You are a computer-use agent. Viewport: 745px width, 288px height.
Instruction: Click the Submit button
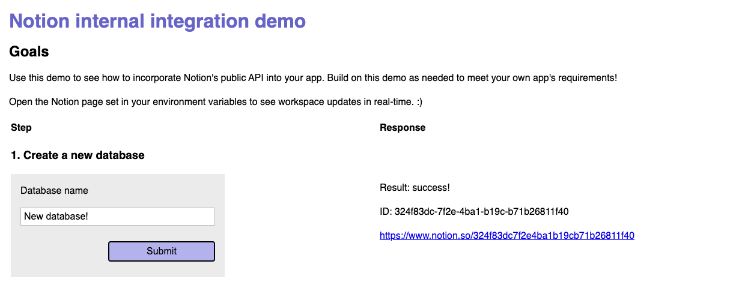click(x=161, y=251)
